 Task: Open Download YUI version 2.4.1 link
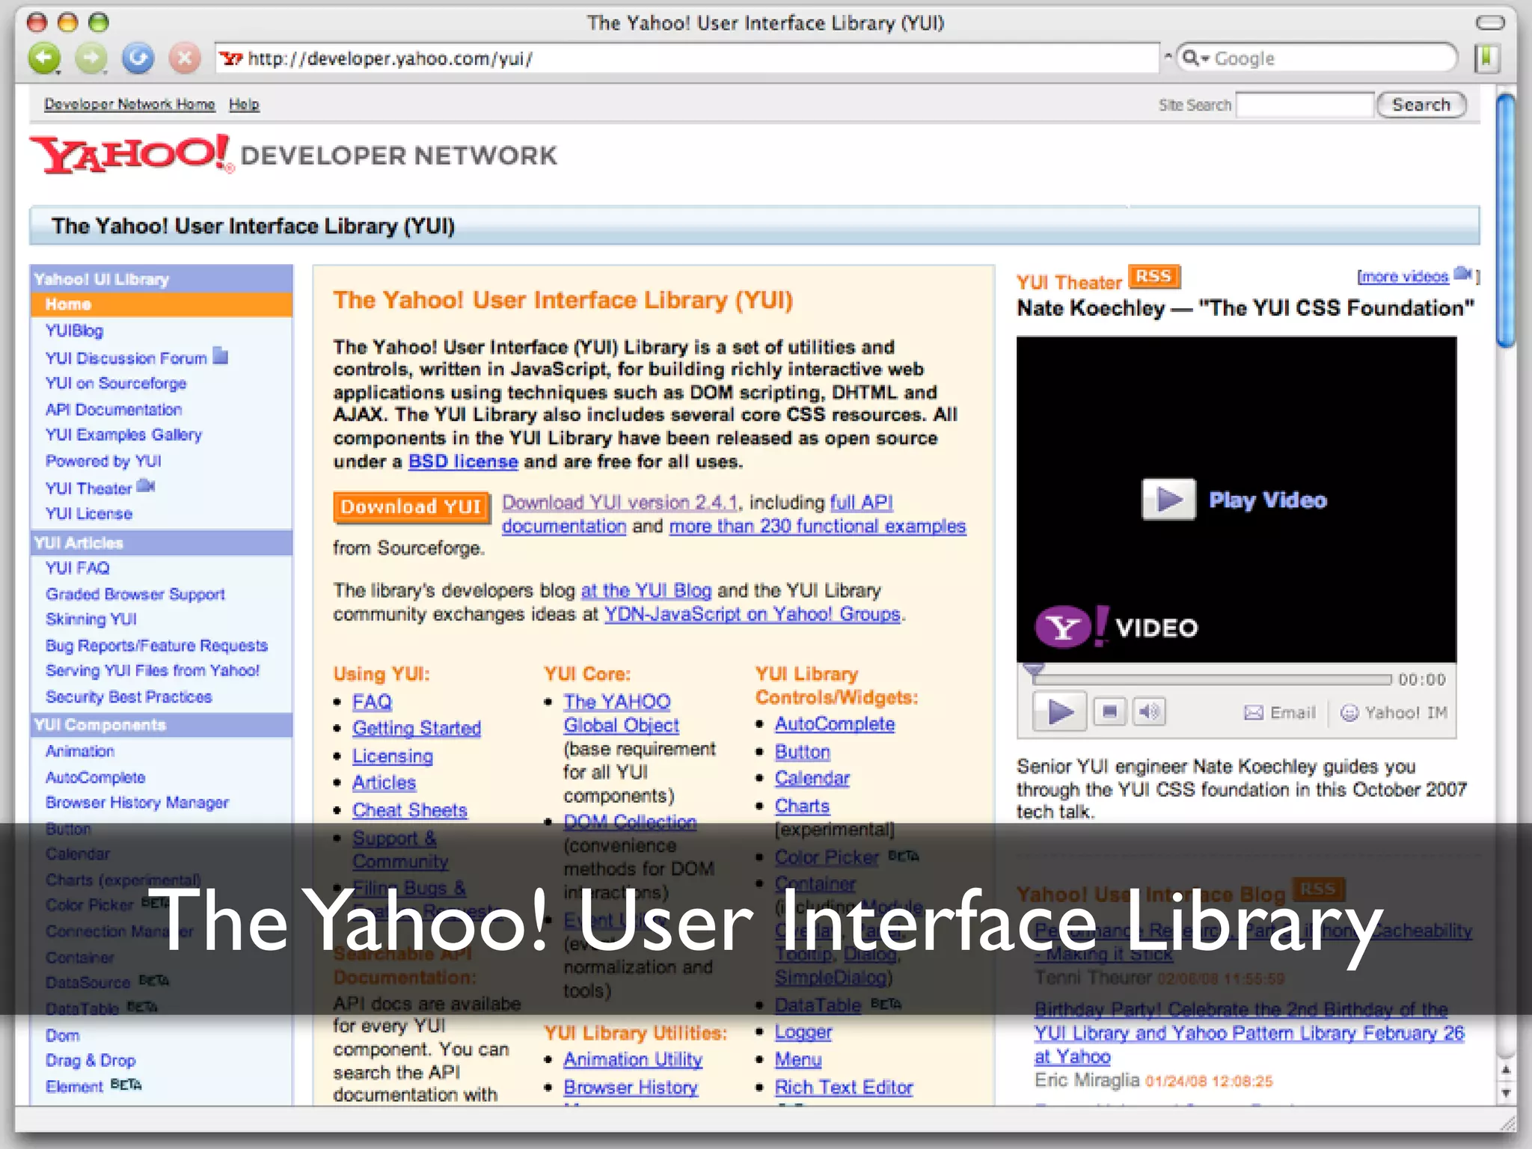620,502
